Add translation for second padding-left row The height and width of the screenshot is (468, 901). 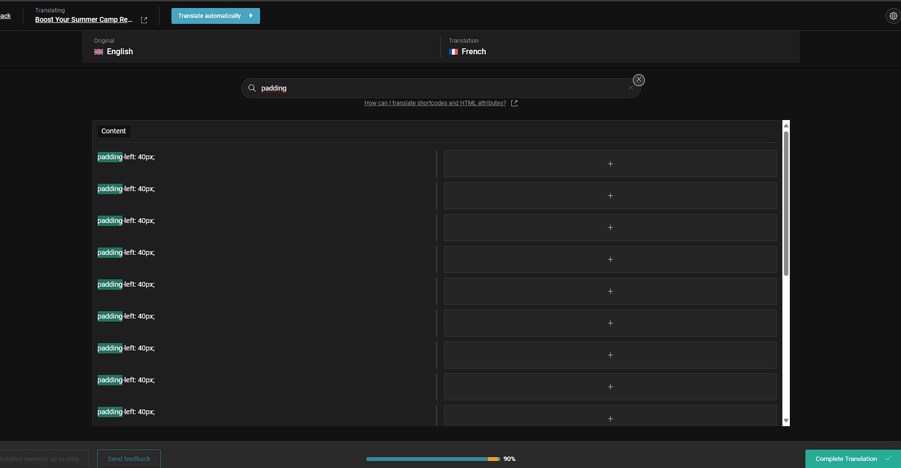610,196
